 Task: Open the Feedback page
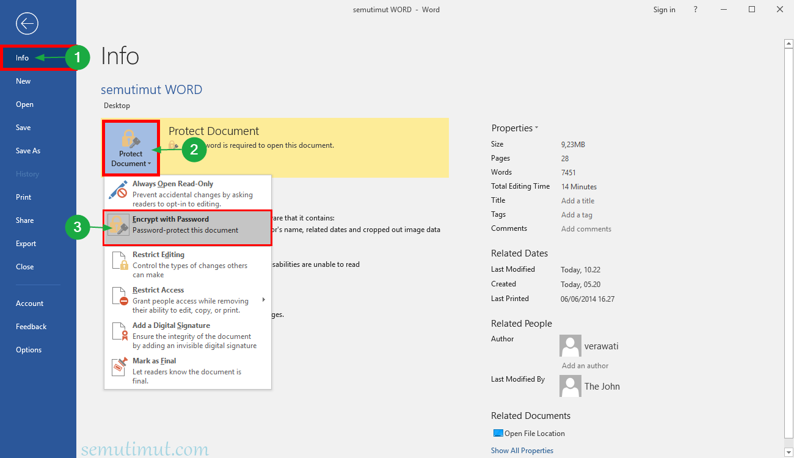tap(38, 327)
